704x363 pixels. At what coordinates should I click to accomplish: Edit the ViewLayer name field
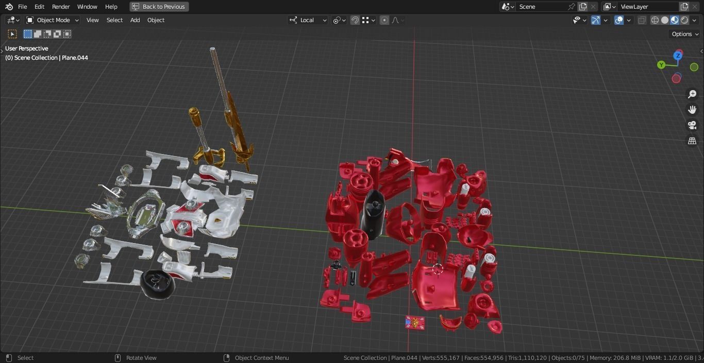[x=648, y=7]
